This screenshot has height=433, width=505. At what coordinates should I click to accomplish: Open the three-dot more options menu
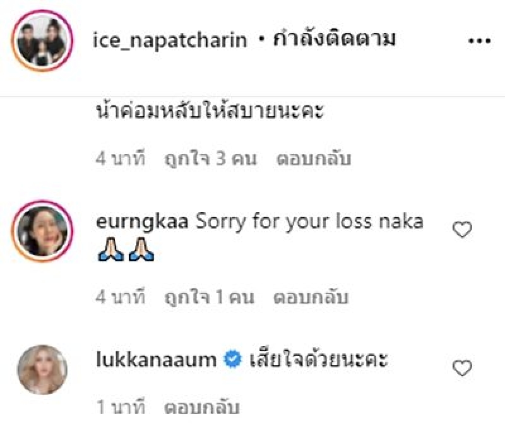tap(479, 41)
